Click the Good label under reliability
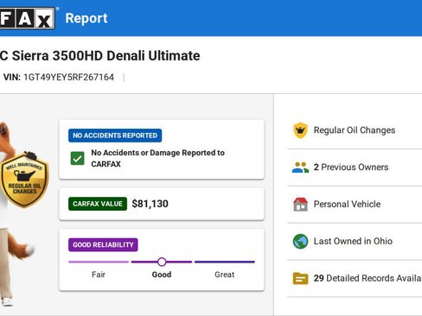Image resolution: width=422 pixels, height=316 pixels. click(x=162, y=275)
